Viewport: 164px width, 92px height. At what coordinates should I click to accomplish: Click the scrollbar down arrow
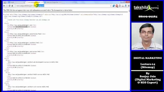point(129,90)
